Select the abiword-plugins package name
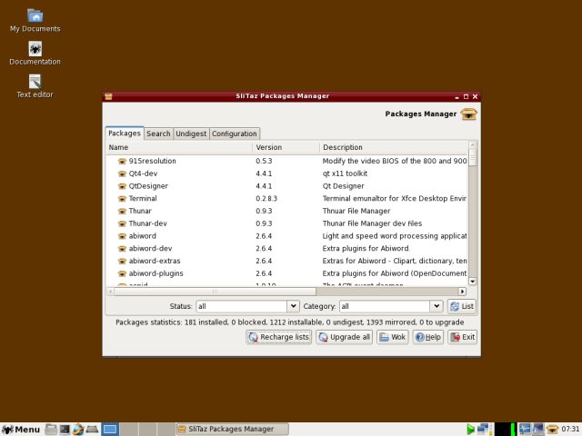The image size is (582, 436). click(156, 273)
